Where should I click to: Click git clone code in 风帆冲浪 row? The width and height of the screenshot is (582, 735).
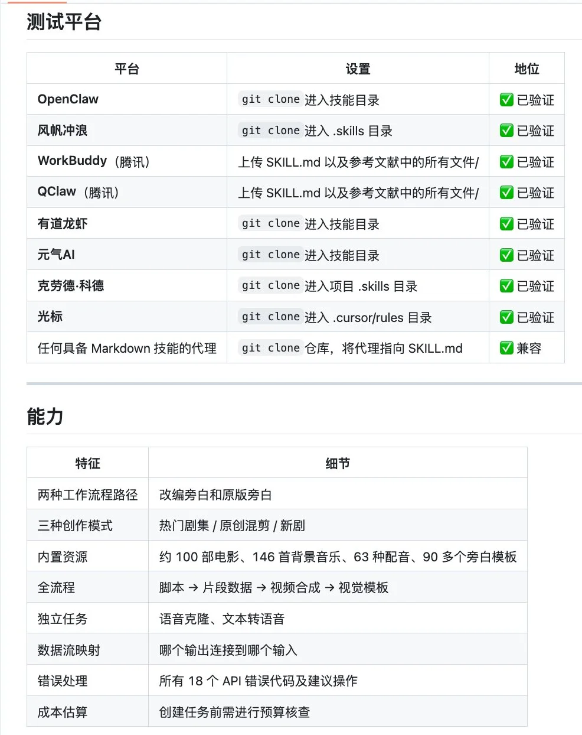[270, 131]
